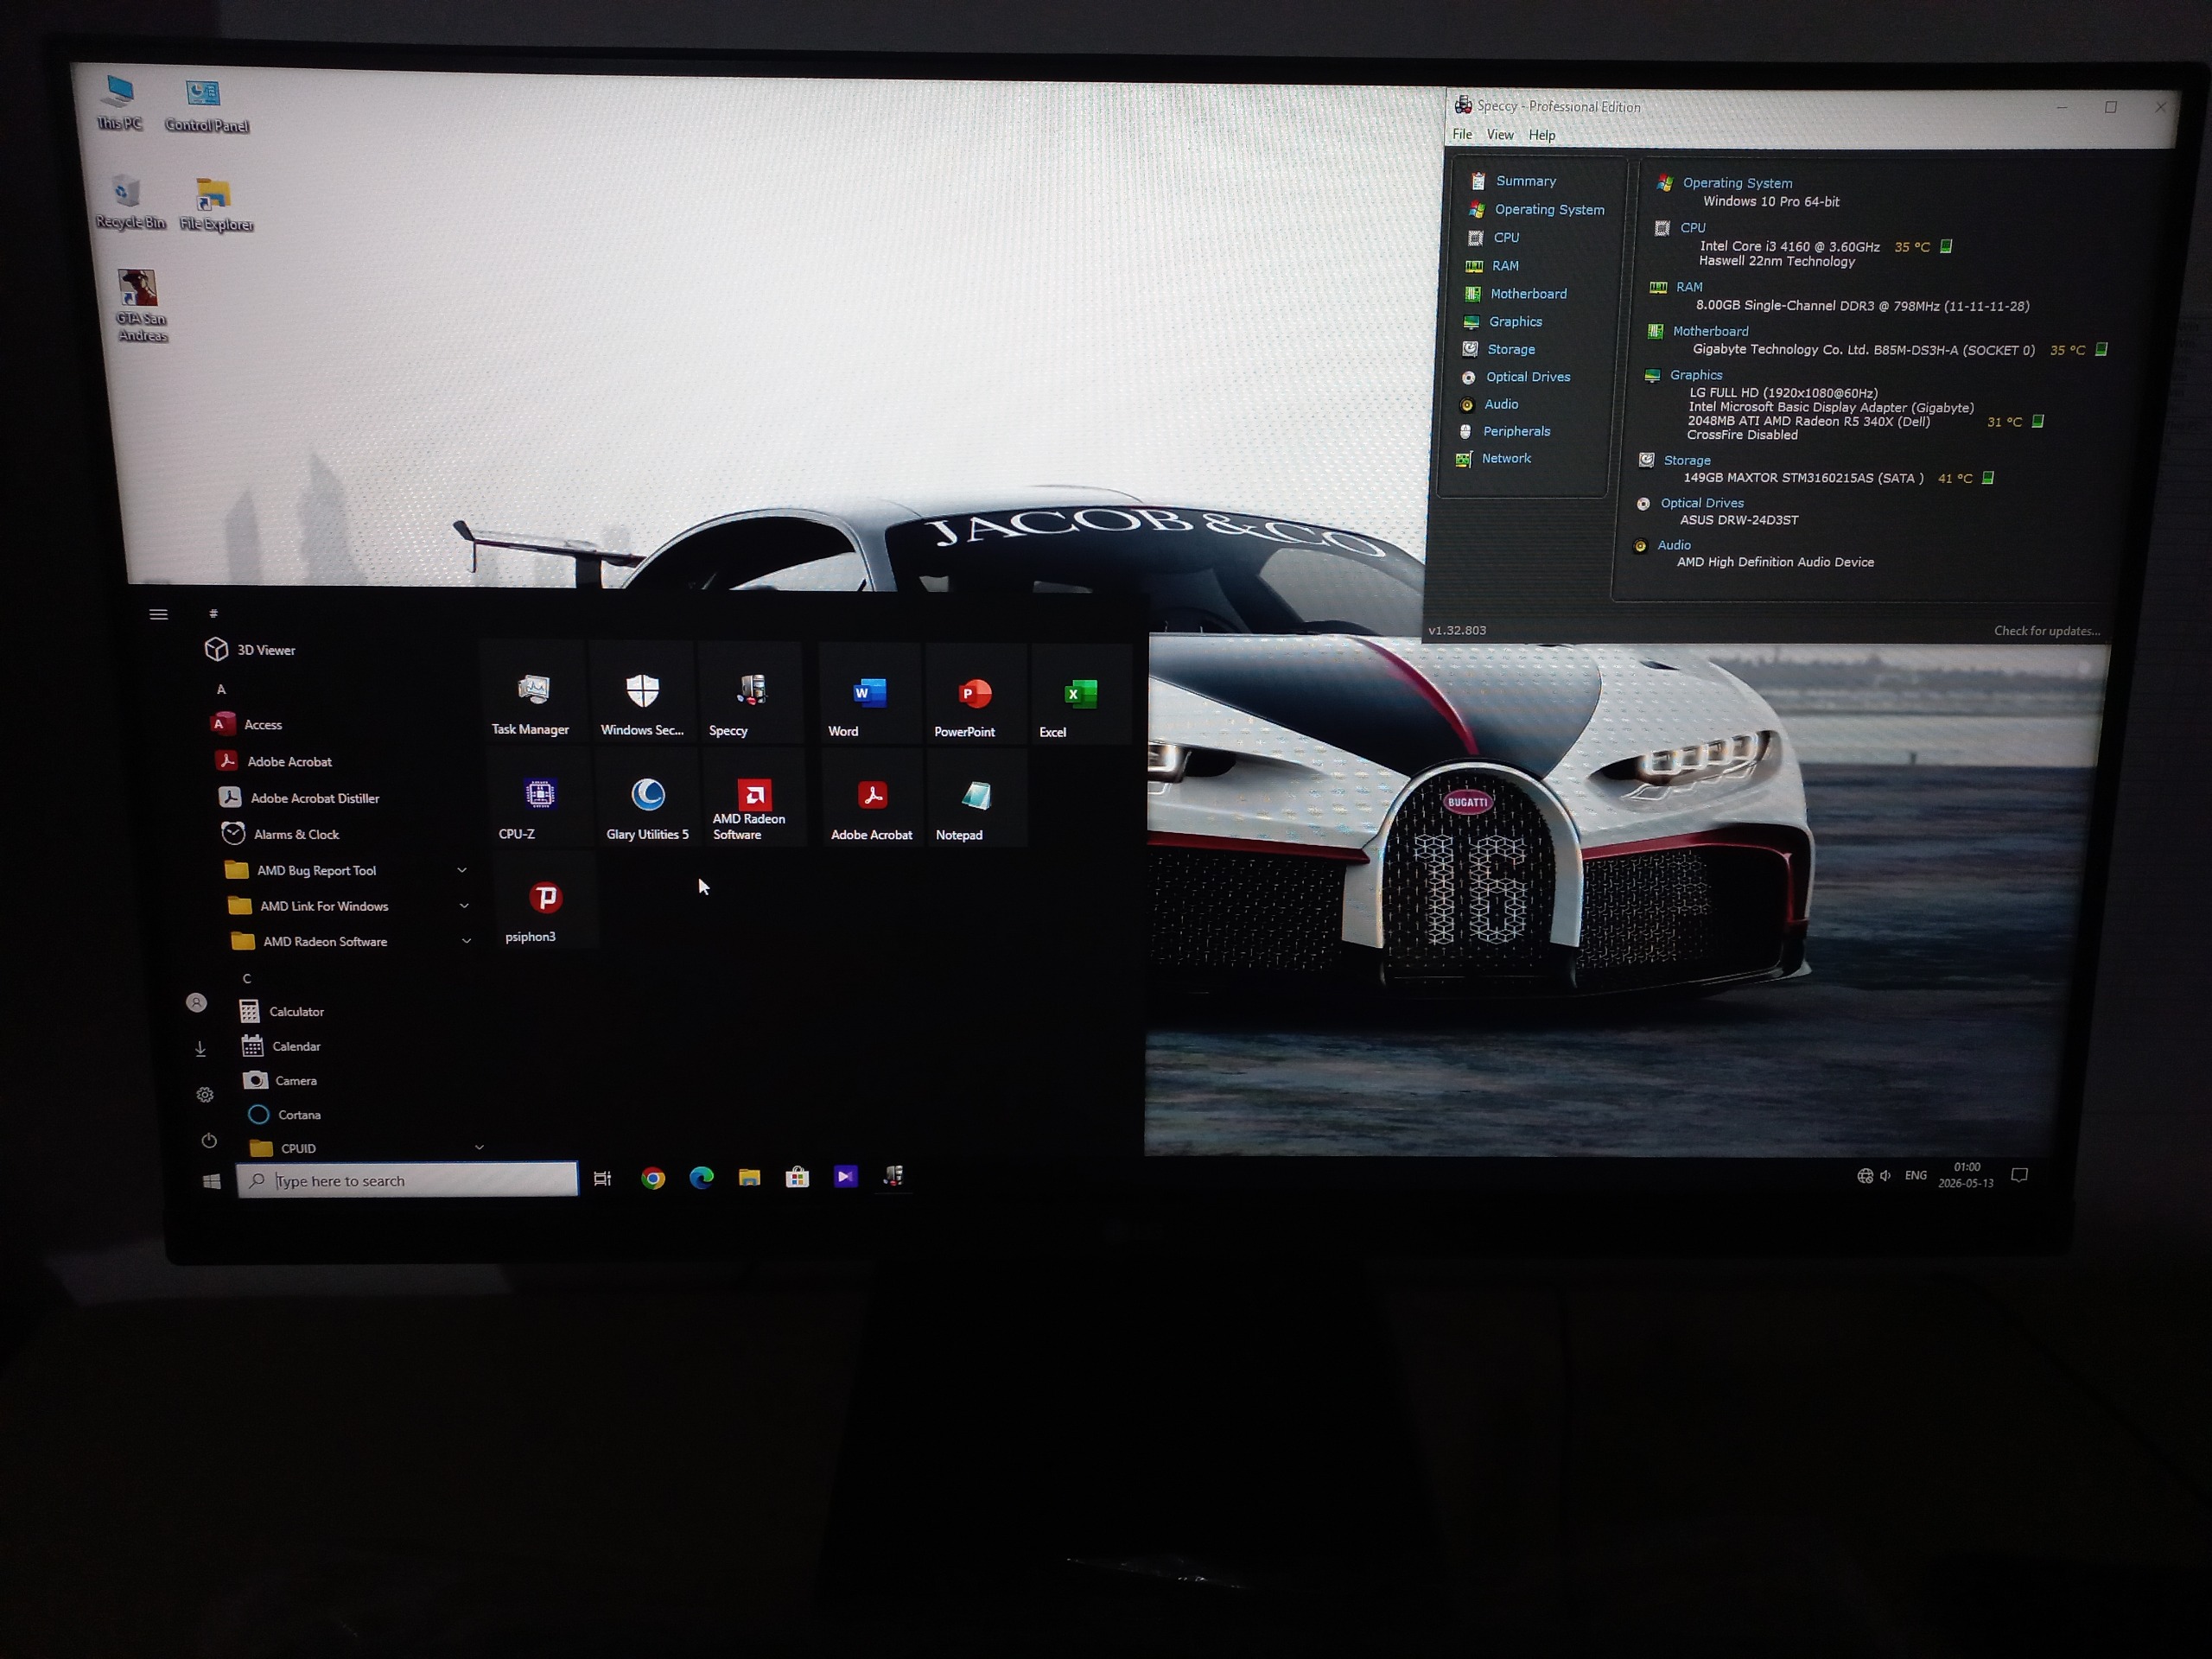Screen dimensions: 2212x1659
Task: Open Google Chrome from the taskbar
Action: coord(653,1179)
